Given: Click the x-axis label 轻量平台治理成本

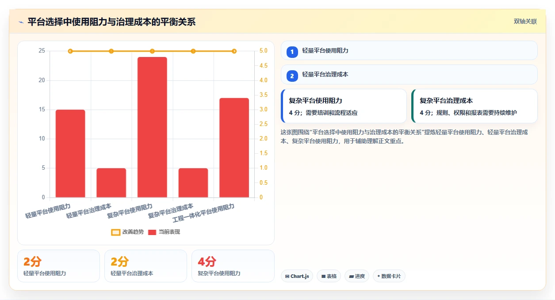Looking at the screenshot, I should point(89,211).
